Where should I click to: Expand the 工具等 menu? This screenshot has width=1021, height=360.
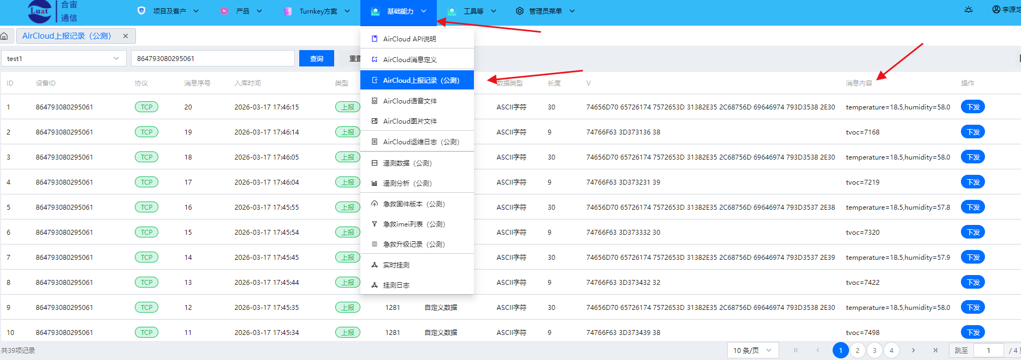click(494, 11)
